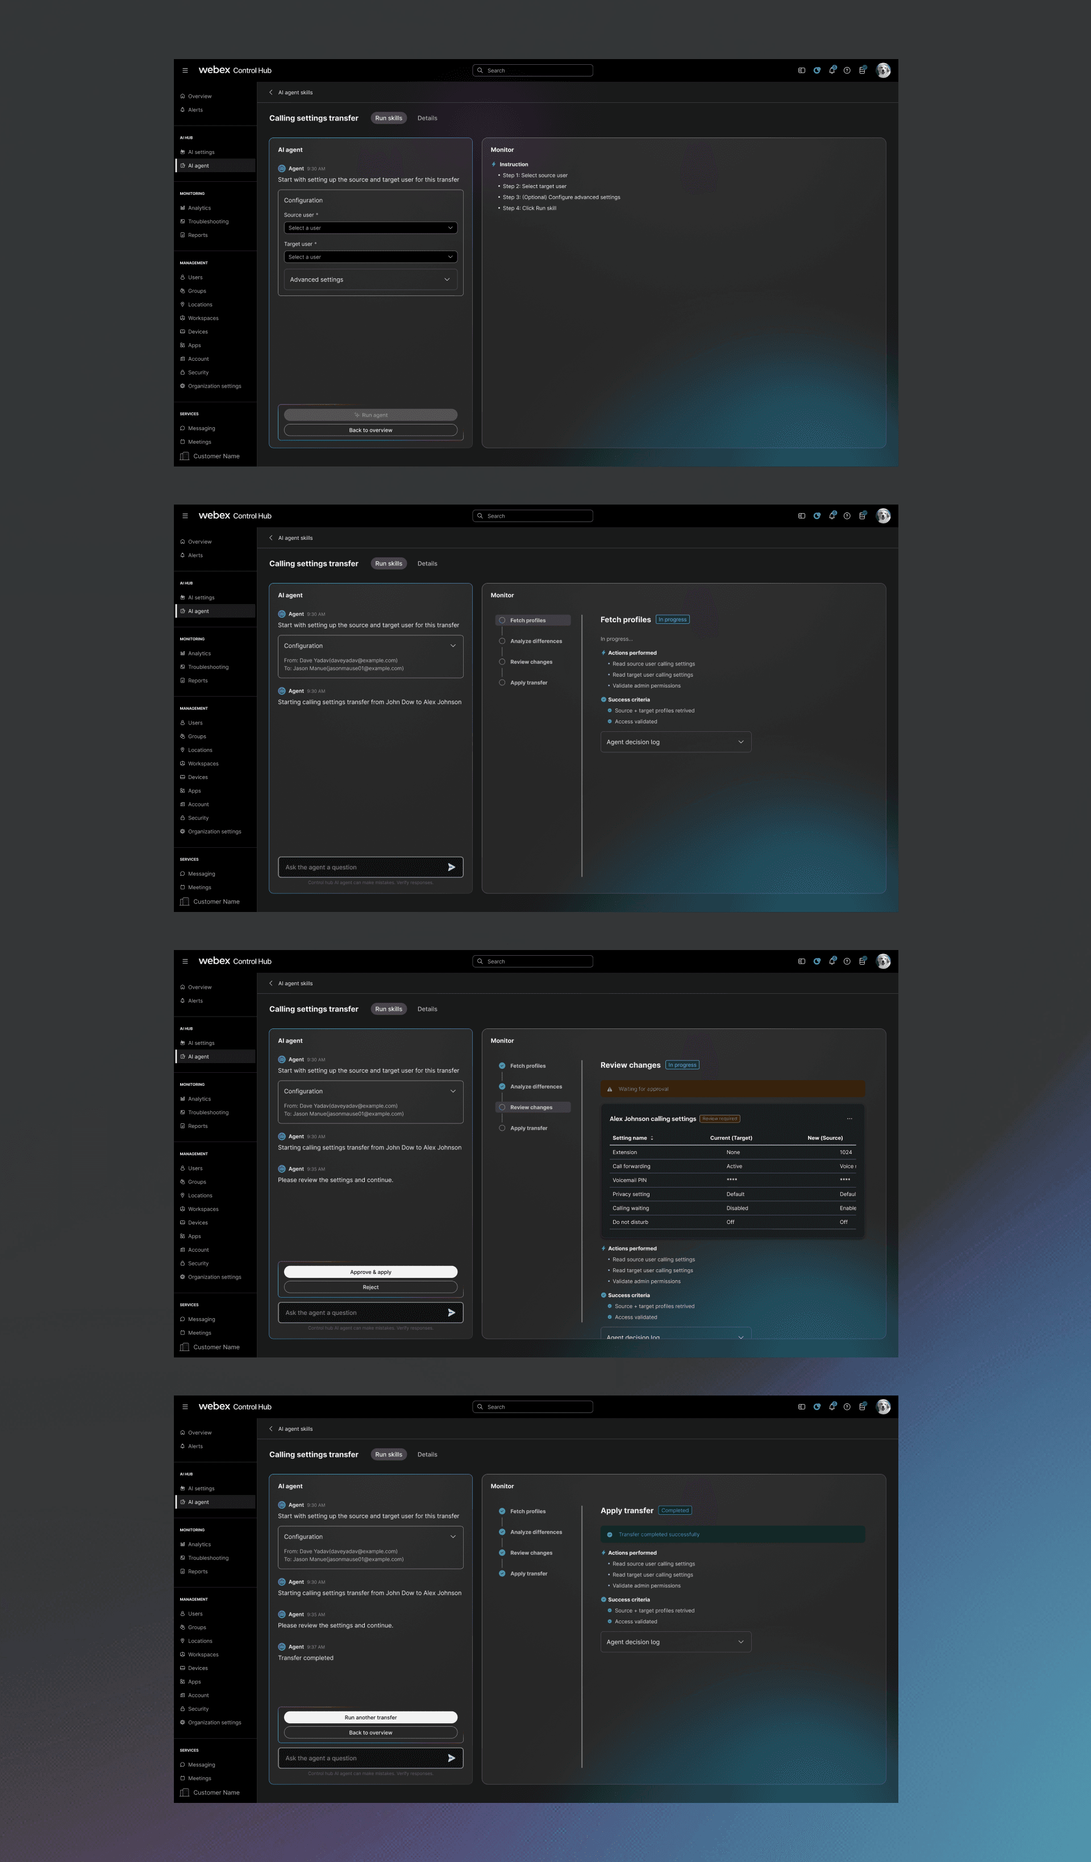Image resolution: width=1091 pixels, height=1862 pixels.
Task: Select the highlighted Review changes step
Action: click(x=531, y=1107)
